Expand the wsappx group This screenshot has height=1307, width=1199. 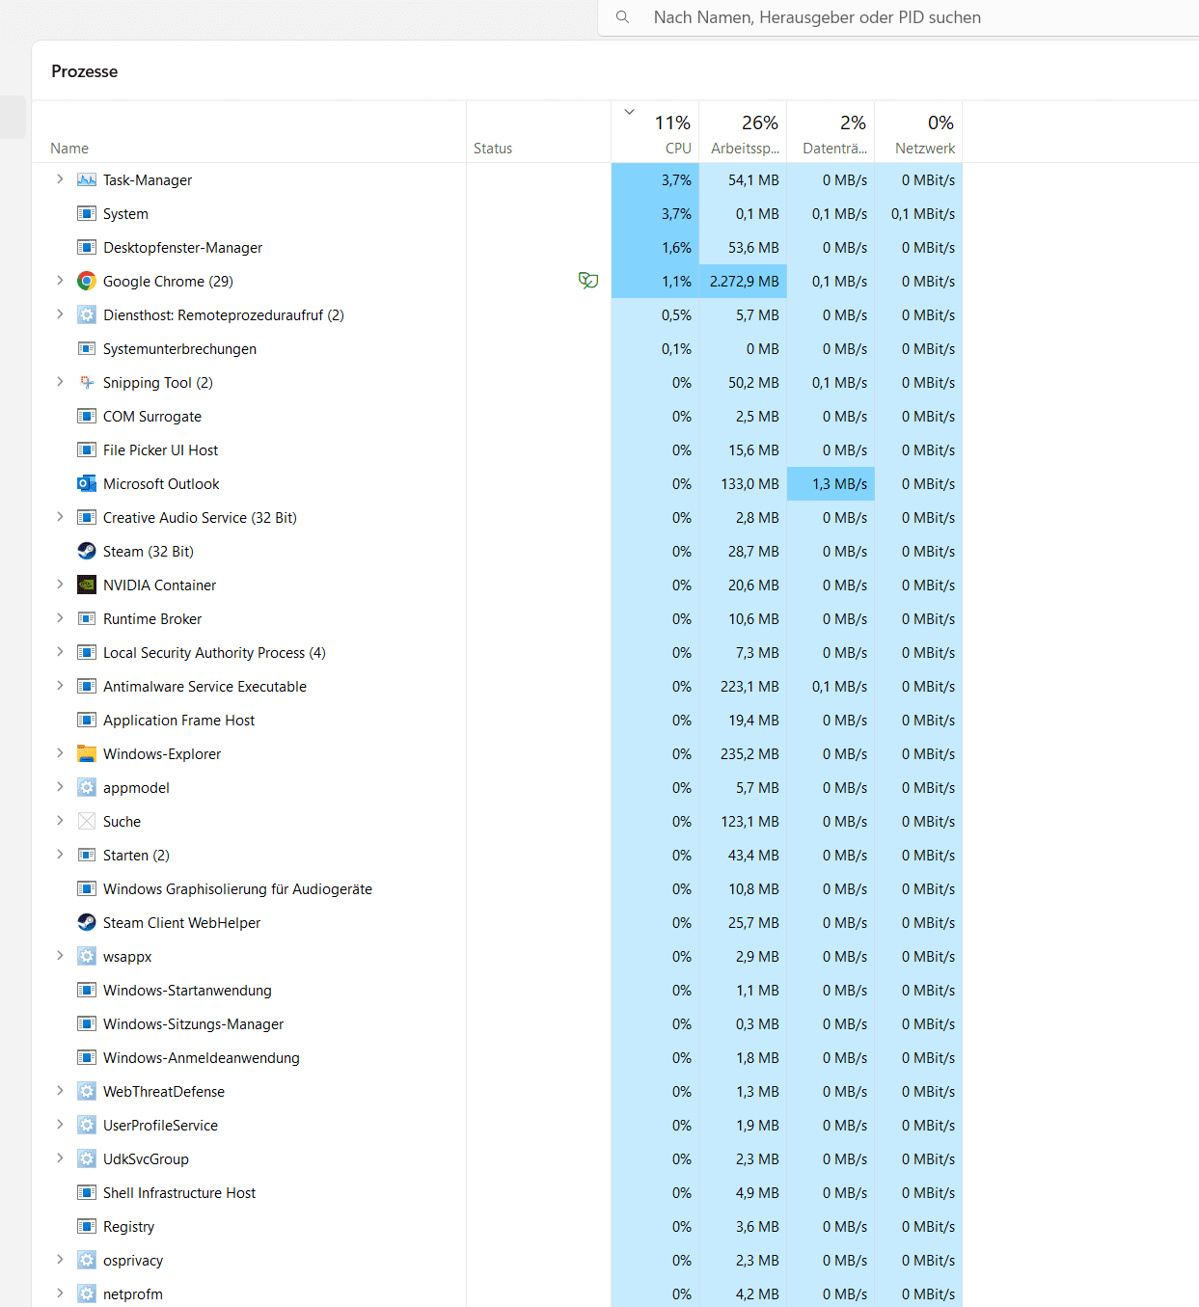(60, 956)
